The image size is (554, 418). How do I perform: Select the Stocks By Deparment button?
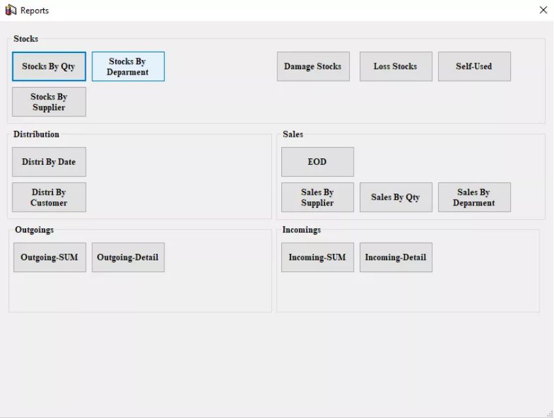[128, 67]
